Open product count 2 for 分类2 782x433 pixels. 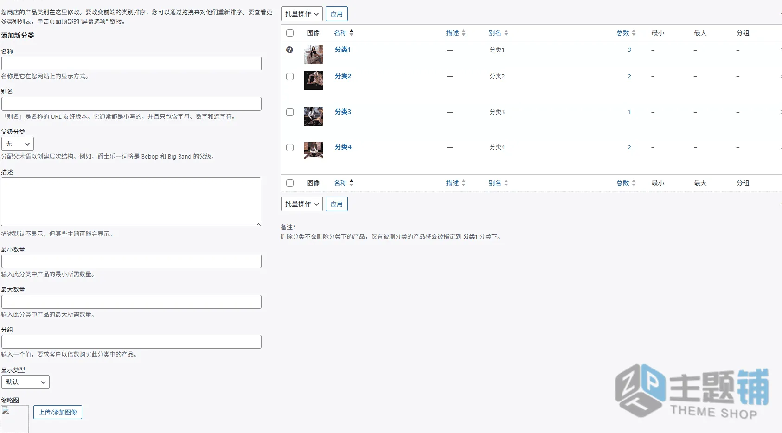coord(629,76)
